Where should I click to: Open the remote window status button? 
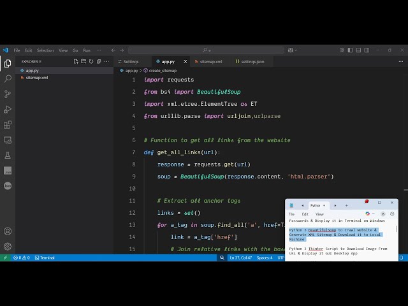(x=5, y=258)
